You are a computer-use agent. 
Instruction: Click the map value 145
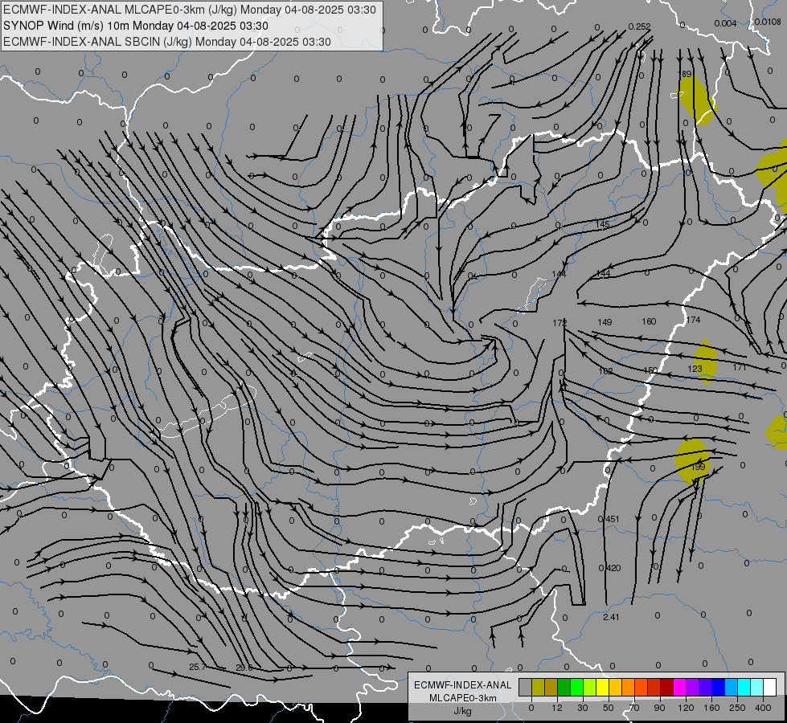(602, 224)
